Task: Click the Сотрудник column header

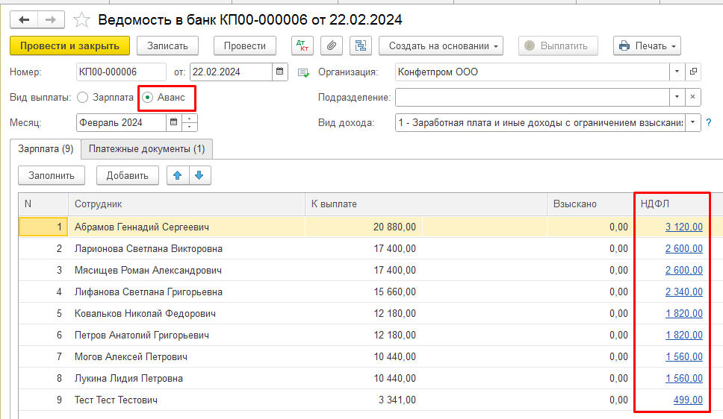Action: click(x=186, y=204)
